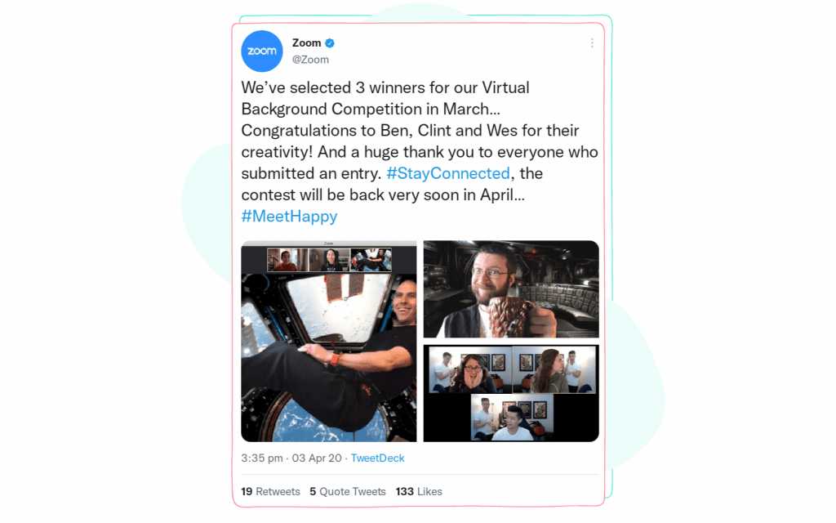Click the TweetDeck source link

377,458
